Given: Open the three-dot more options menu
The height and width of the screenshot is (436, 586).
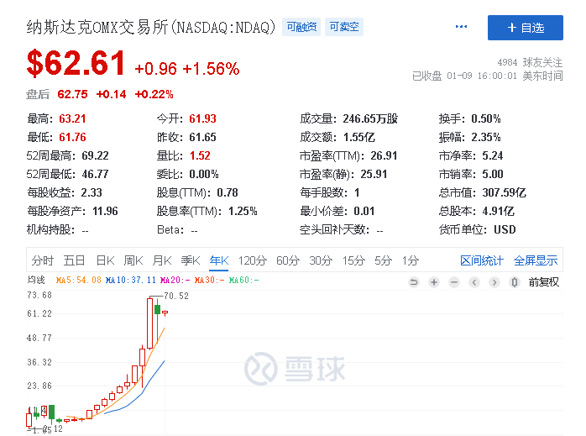Looking at the screenshot, I should 461,27.
